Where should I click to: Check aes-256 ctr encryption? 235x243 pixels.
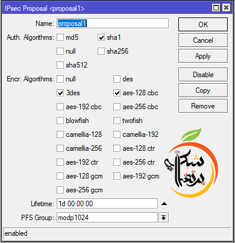(117, 162)
